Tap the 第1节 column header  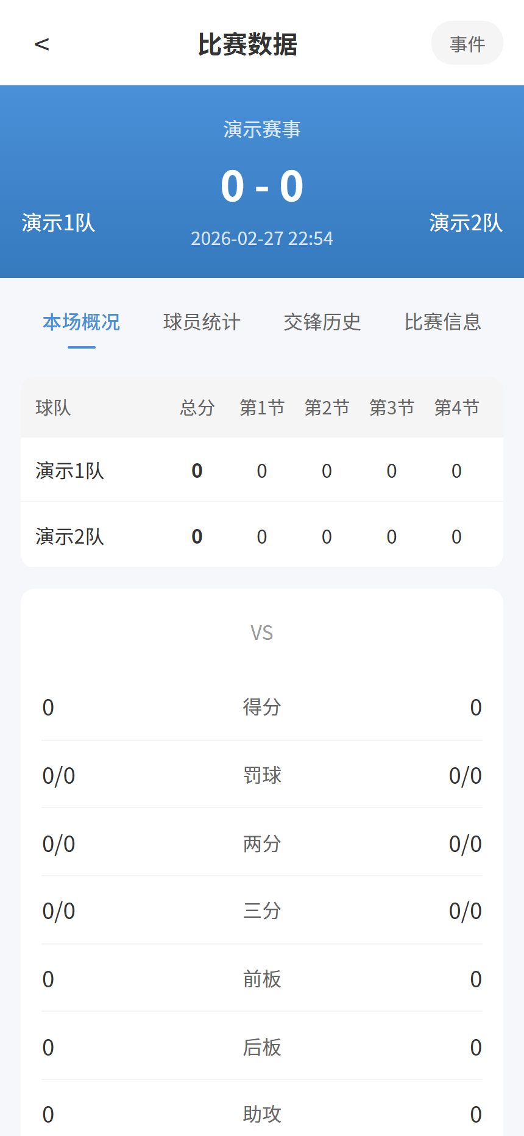pos(261,407)
